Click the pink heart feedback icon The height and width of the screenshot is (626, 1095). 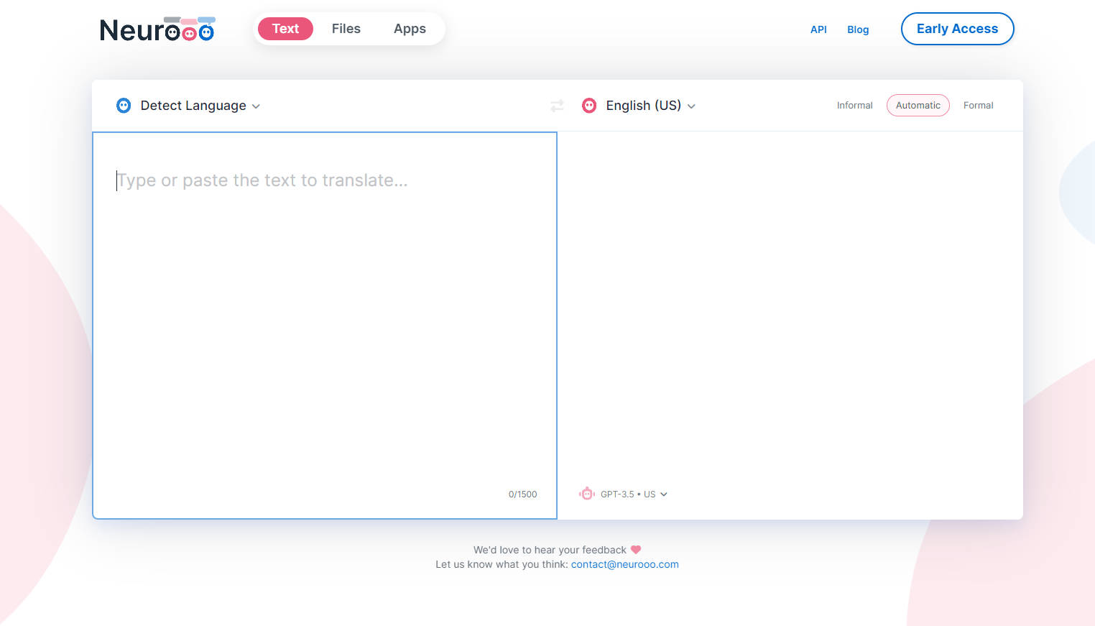636,550
